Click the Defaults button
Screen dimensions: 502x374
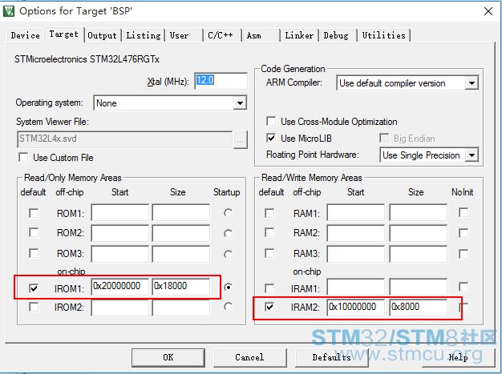coord(332,357)
